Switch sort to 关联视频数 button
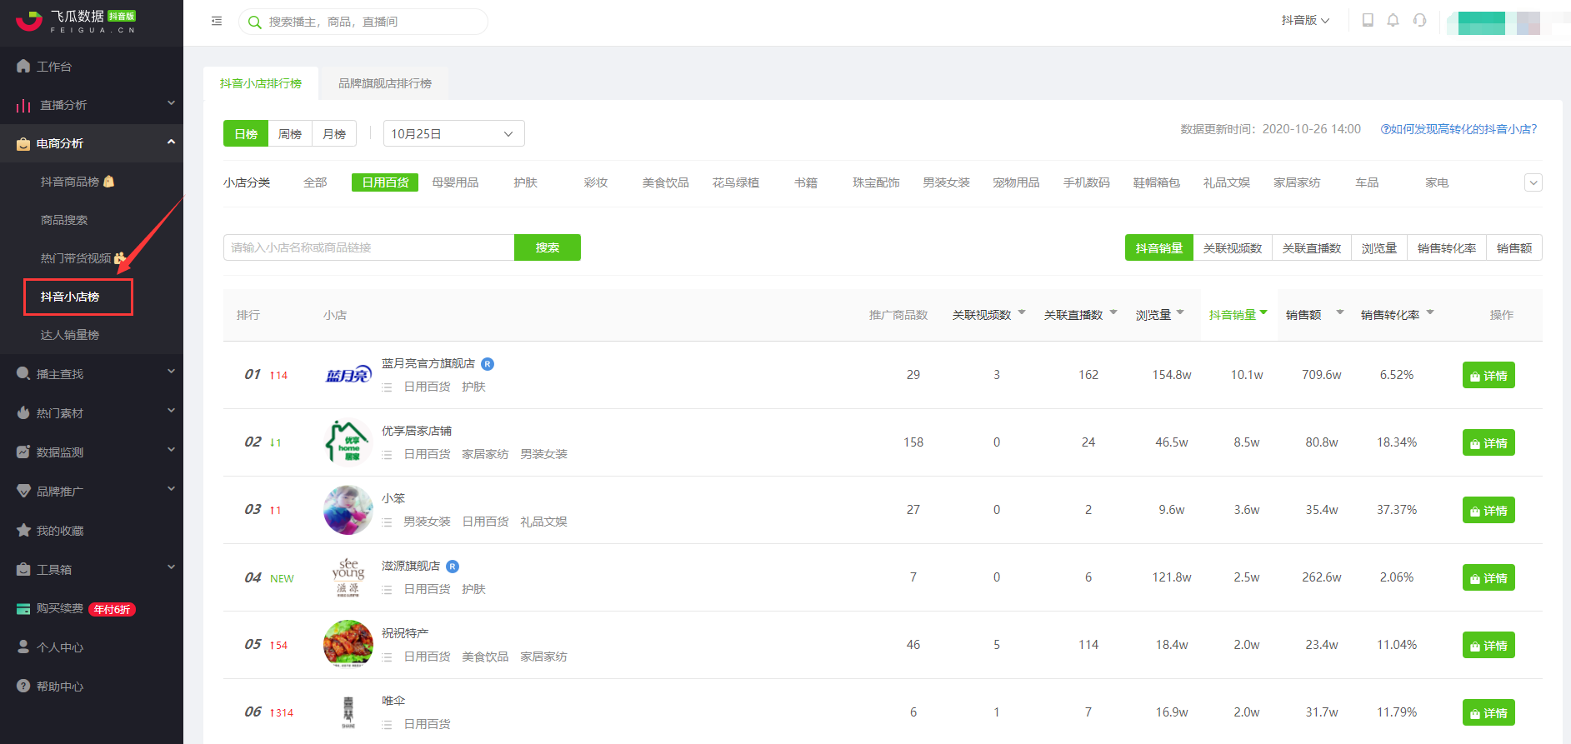Image resolution: width=1571 pixels, height=744 pixels. pyautogui.click(x=1233, y=247)
